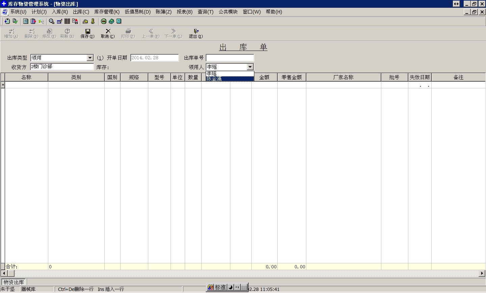Open the 低值易耗(D) menu
486x293 pixels.
138,12
